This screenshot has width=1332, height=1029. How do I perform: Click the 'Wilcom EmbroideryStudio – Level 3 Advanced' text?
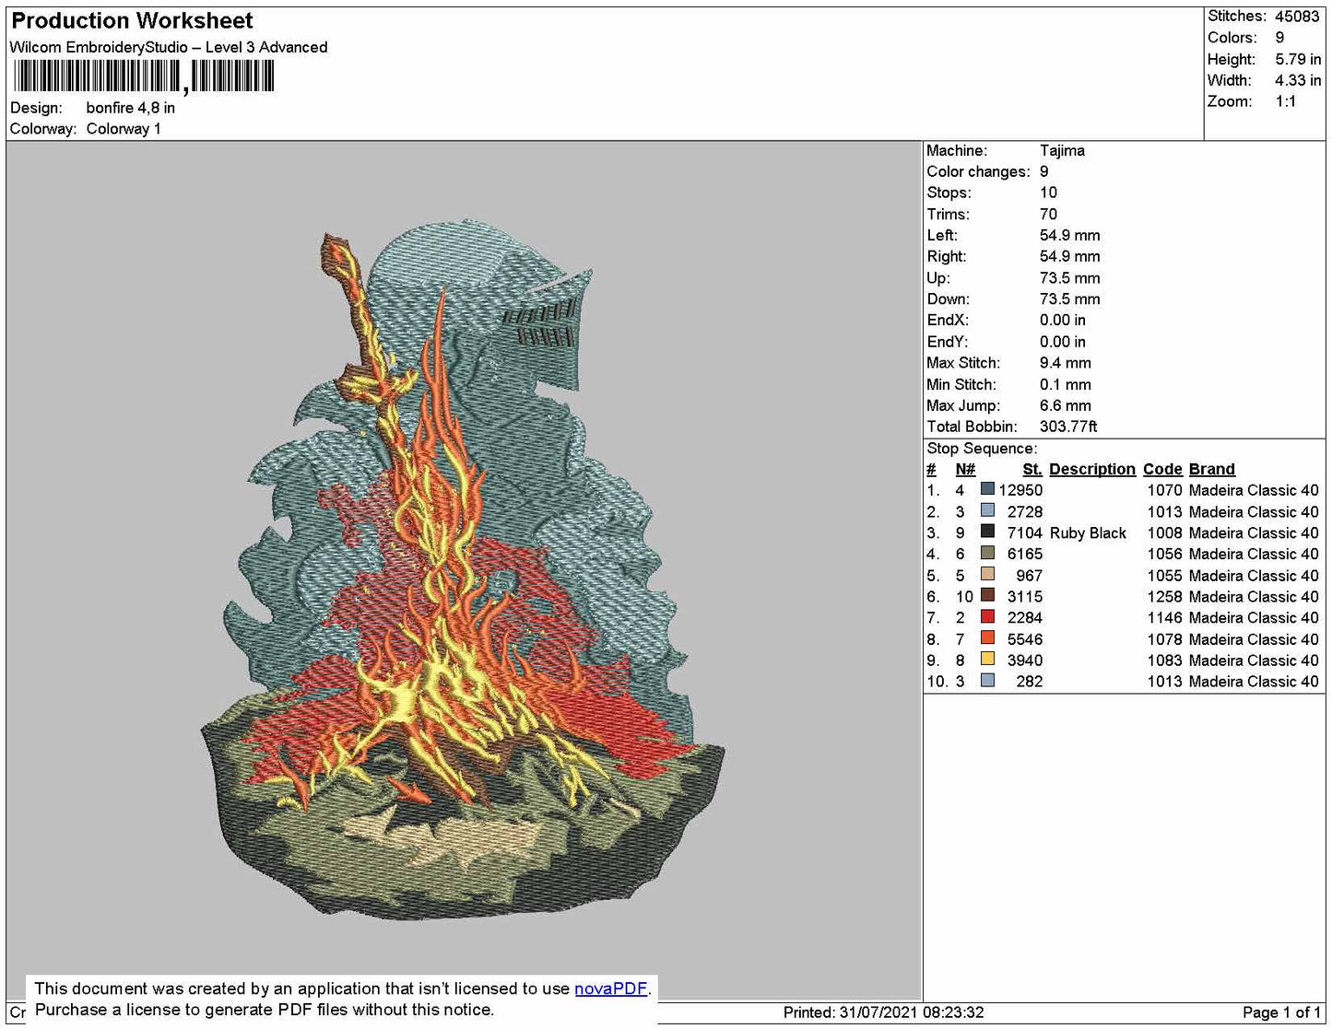pyautogui.click(x=169, y=47)
